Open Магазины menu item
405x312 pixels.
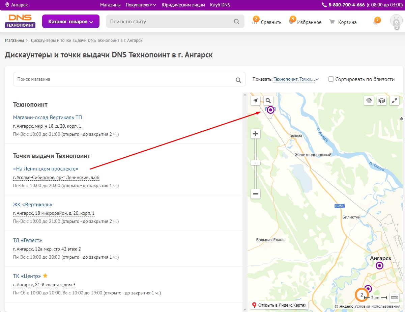click(110, 5)
